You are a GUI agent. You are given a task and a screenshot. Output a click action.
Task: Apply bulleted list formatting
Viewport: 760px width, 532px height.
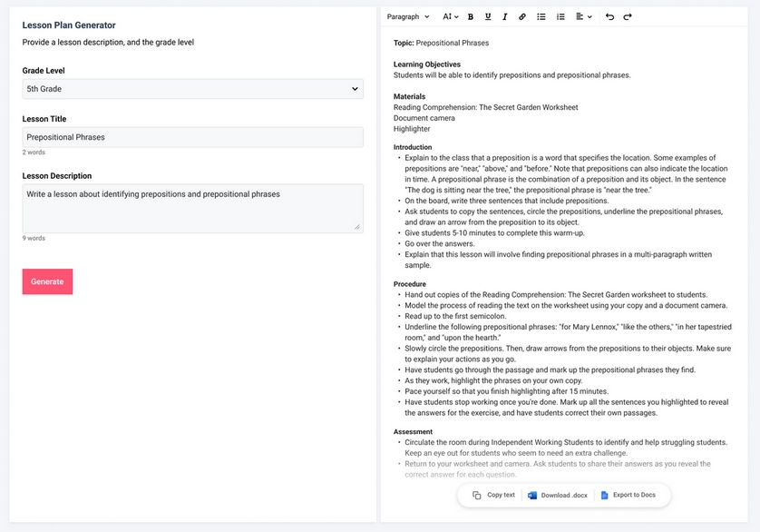tap(541, 16)
